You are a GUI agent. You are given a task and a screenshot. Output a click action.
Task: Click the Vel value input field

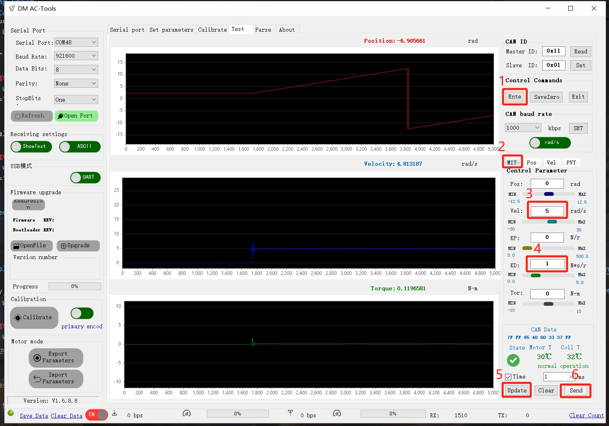(547, 211)
